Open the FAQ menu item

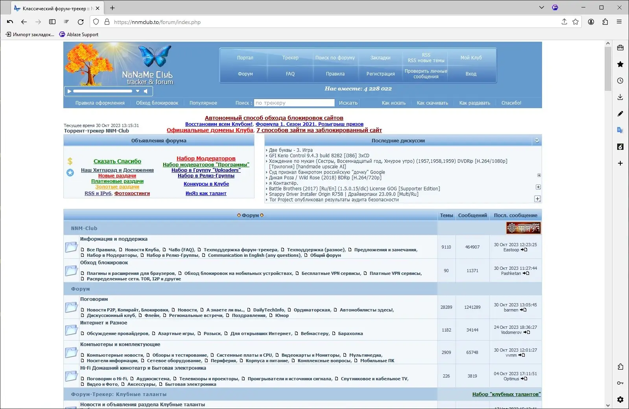pos(290,74)
